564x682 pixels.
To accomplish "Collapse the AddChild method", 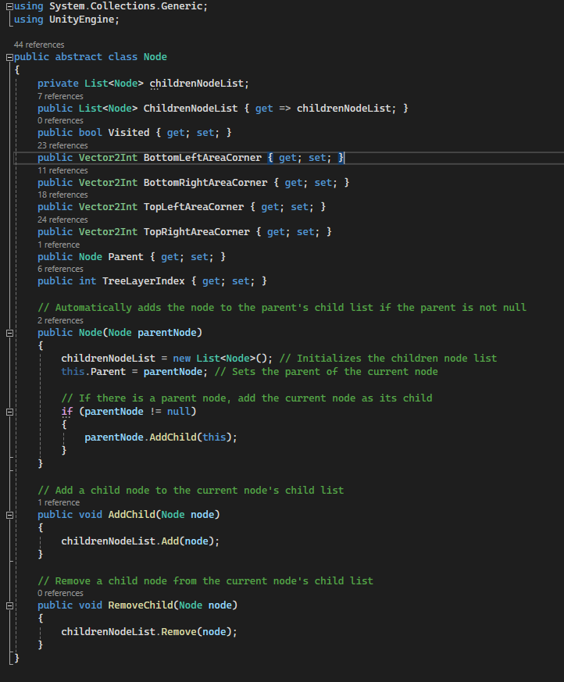I will tap(9, 515).
